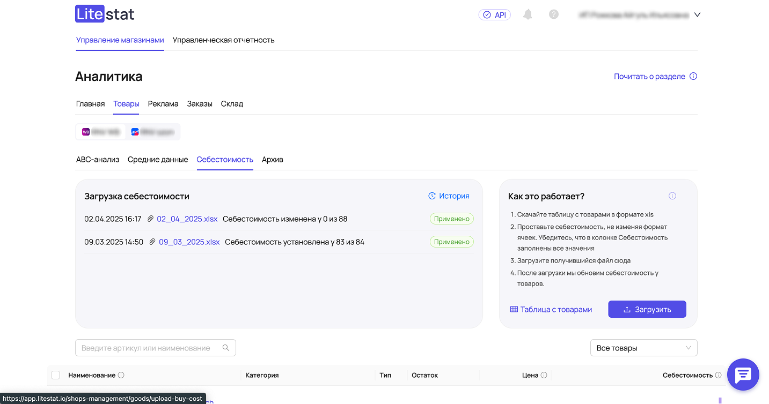
Task: Click info icon next to 'Цена' column
Action: (544, 375)
